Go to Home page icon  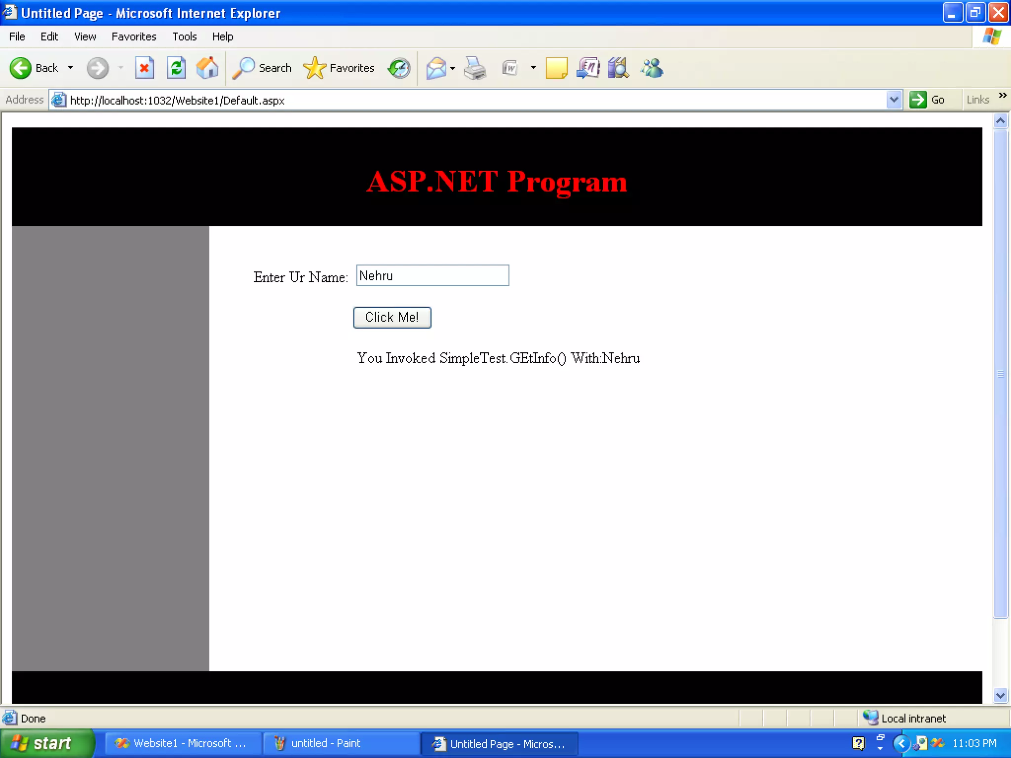(x=207, y=68)
